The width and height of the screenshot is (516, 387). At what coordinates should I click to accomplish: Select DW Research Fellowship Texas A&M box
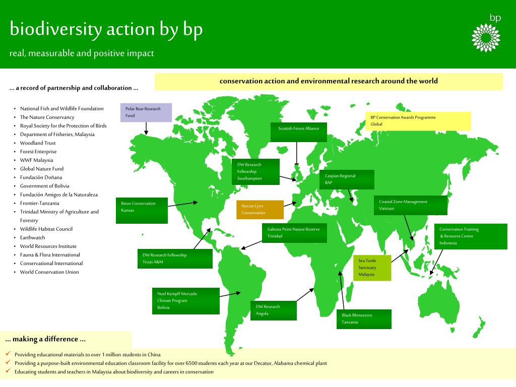(x=175, y=259)
